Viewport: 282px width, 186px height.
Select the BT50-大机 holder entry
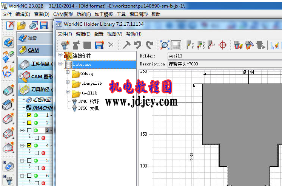[85, 108]
